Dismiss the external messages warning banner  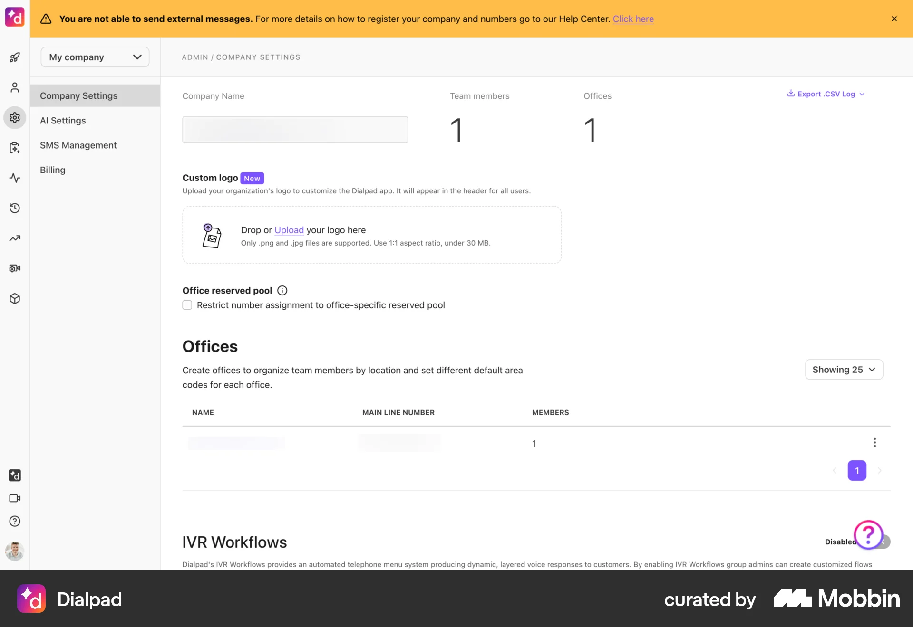click(x=894, y=19)
